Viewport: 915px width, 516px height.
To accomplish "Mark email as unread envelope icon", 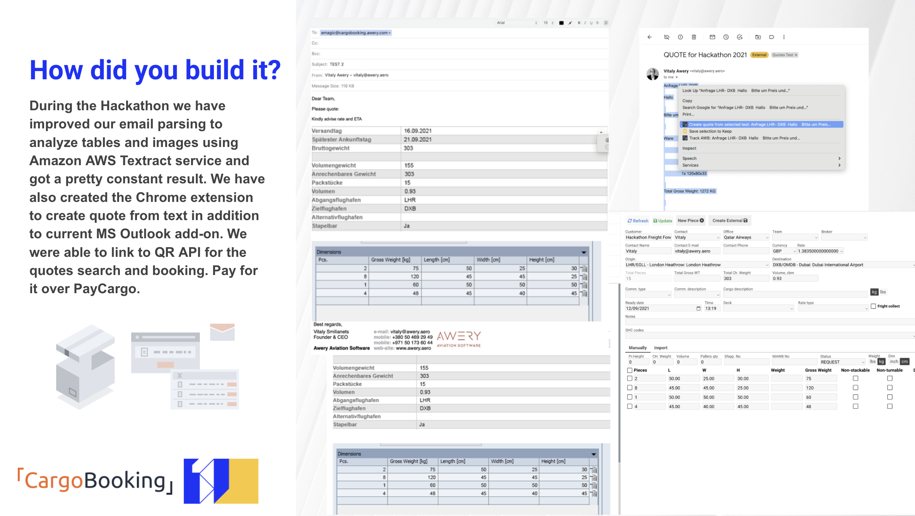I will [712, 37].
